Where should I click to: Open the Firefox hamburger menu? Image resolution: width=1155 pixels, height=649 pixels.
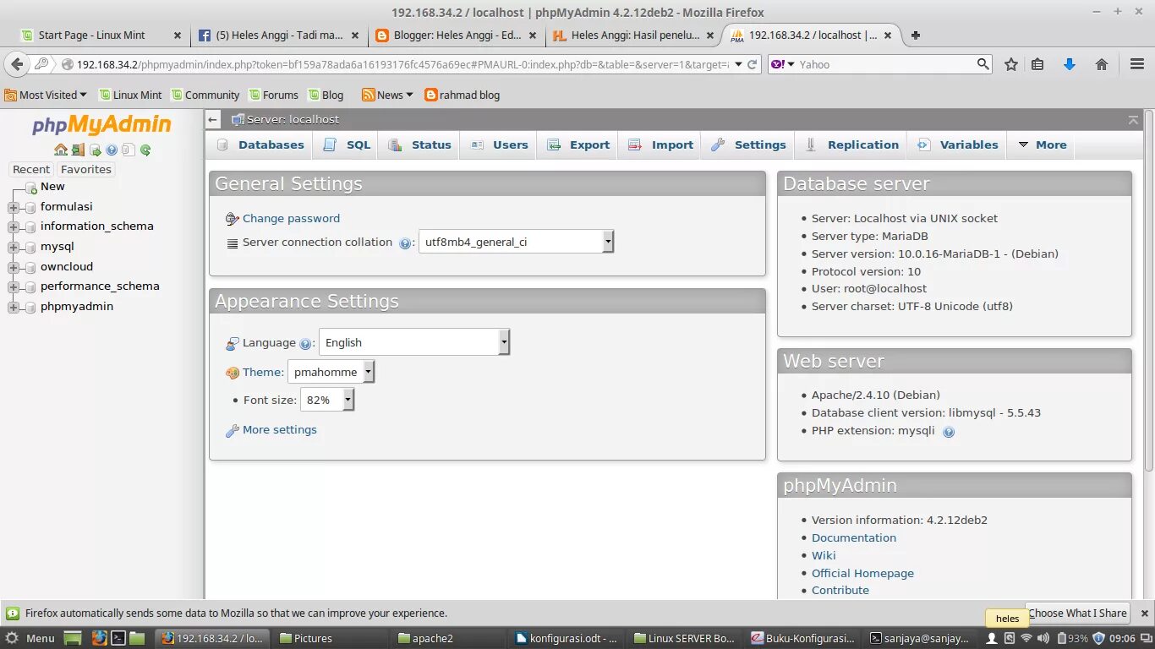coord(1137,64)
